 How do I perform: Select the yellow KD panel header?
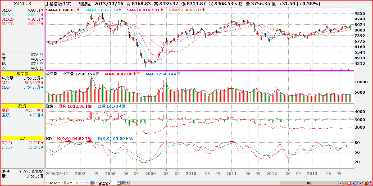click(22, 138)
